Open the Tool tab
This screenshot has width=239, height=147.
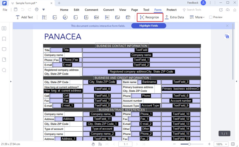coord(146,10)
